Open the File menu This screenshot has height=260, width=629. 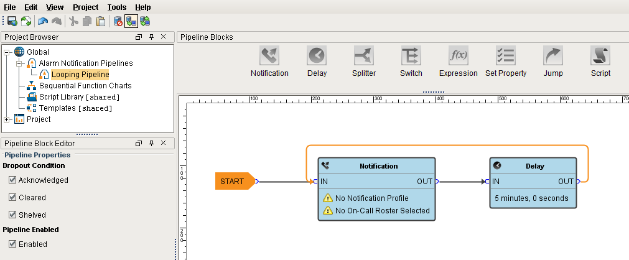[9, 7]
